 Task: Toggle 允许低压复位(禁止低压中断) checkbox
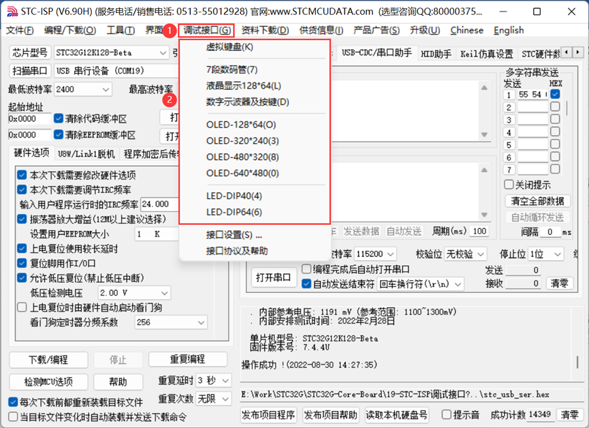pyautogui.click(x=22, y=278)
